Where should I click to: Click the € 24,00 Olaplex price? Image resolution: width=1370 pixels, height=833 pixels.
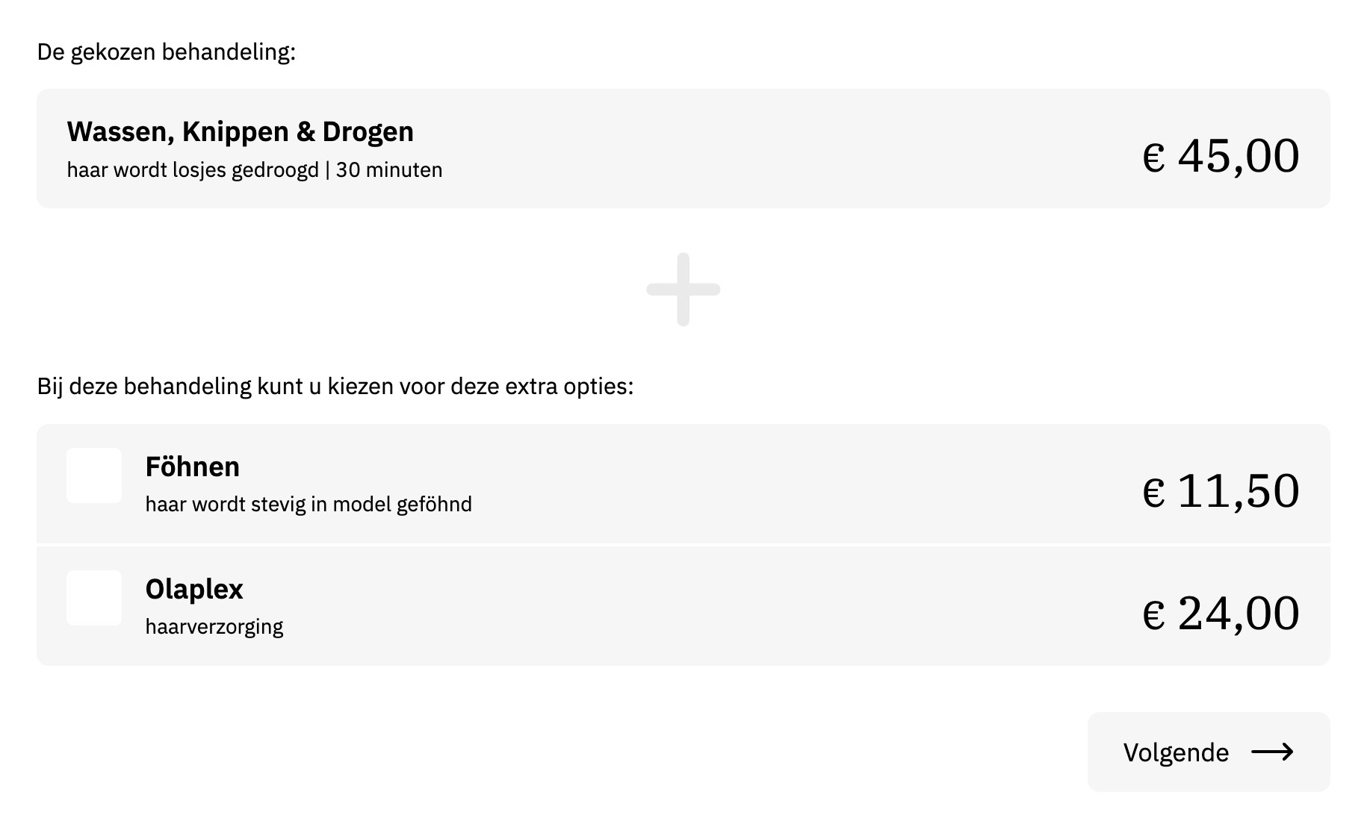coord(1221,614)
